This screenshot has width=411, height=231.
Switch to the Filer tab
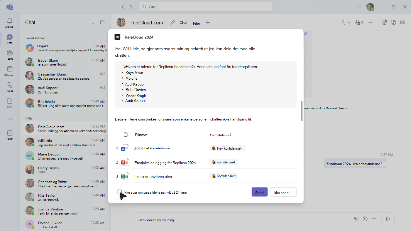point(197,24)
